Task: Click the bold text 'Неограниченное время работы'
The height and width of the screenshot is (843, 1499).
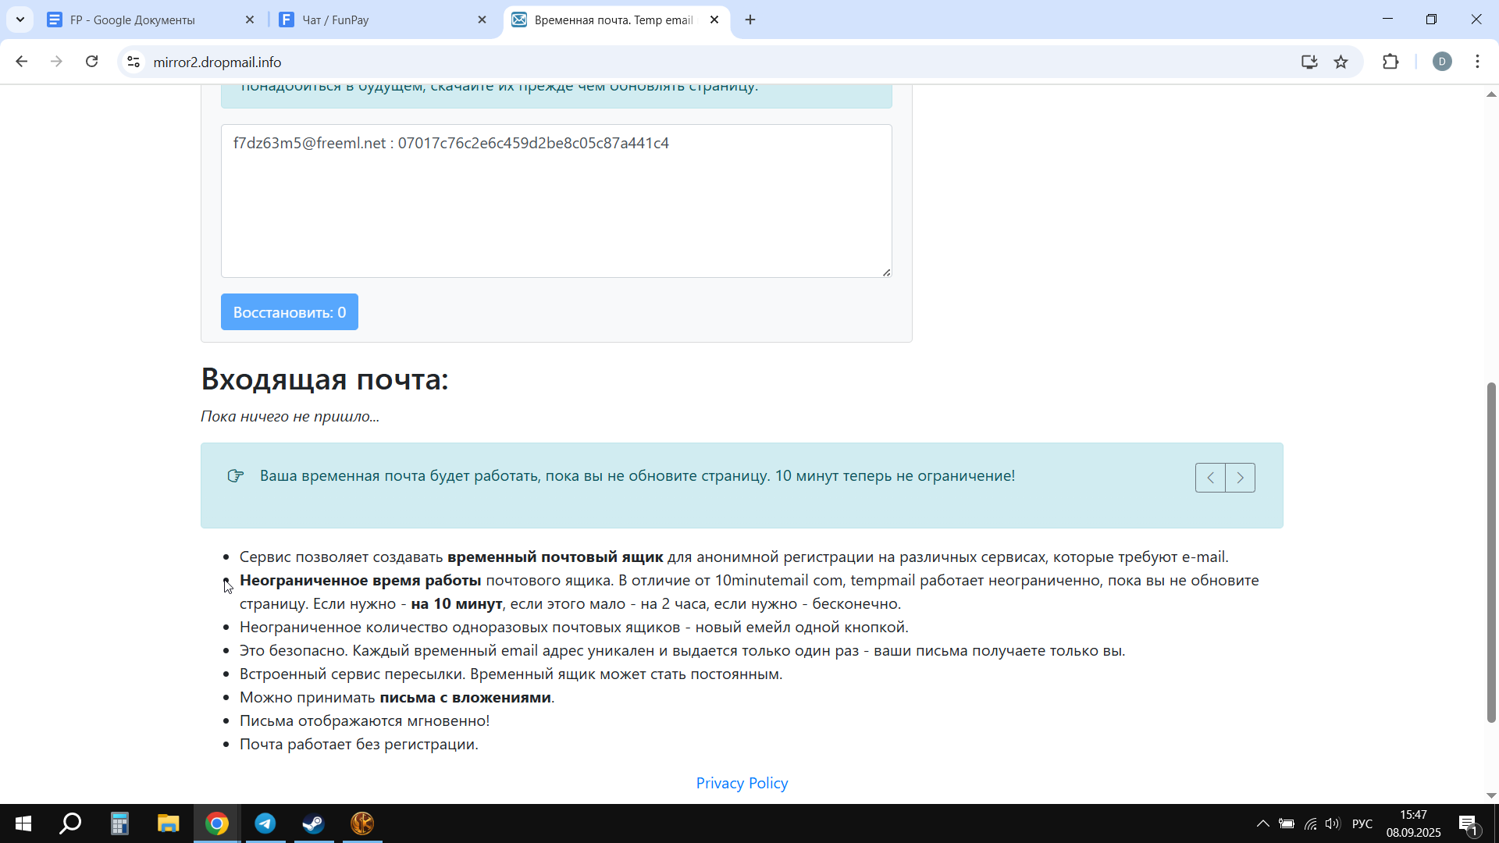Action: (x=360, y=580)
